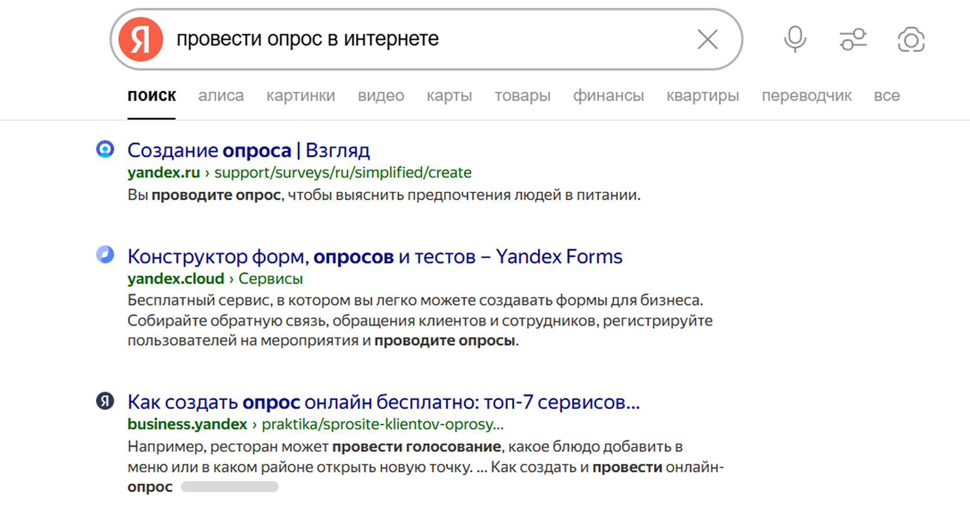Switch to the 'алиса' tab
The width and height of the screenshot is (970, 515).
pos(221,95)
